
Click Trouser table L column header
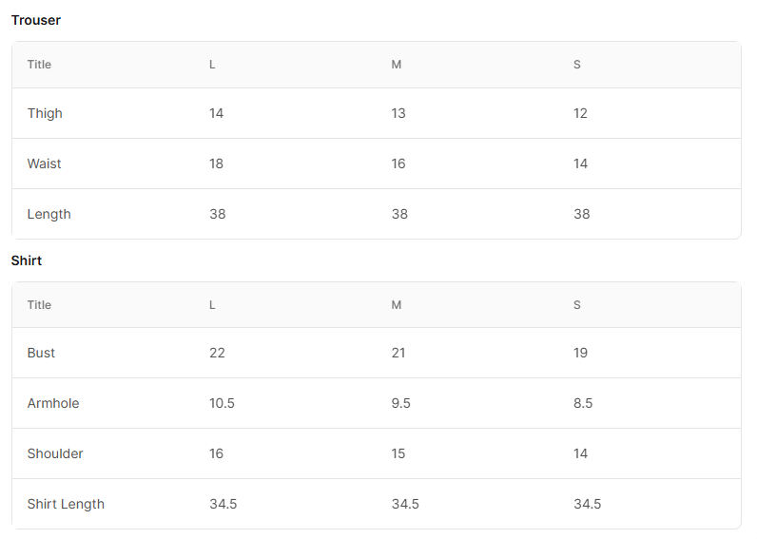(x=212, y=65)
